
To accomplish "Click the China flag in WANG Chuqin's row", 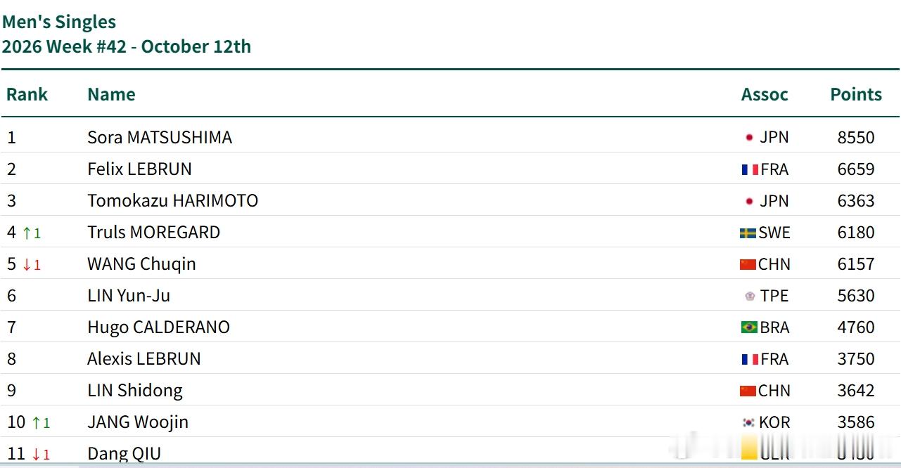I will (748, 264).
